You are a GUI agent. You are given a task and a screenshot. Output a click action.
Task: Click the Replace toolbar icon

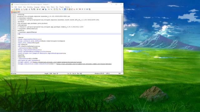(x=46, y=9)
